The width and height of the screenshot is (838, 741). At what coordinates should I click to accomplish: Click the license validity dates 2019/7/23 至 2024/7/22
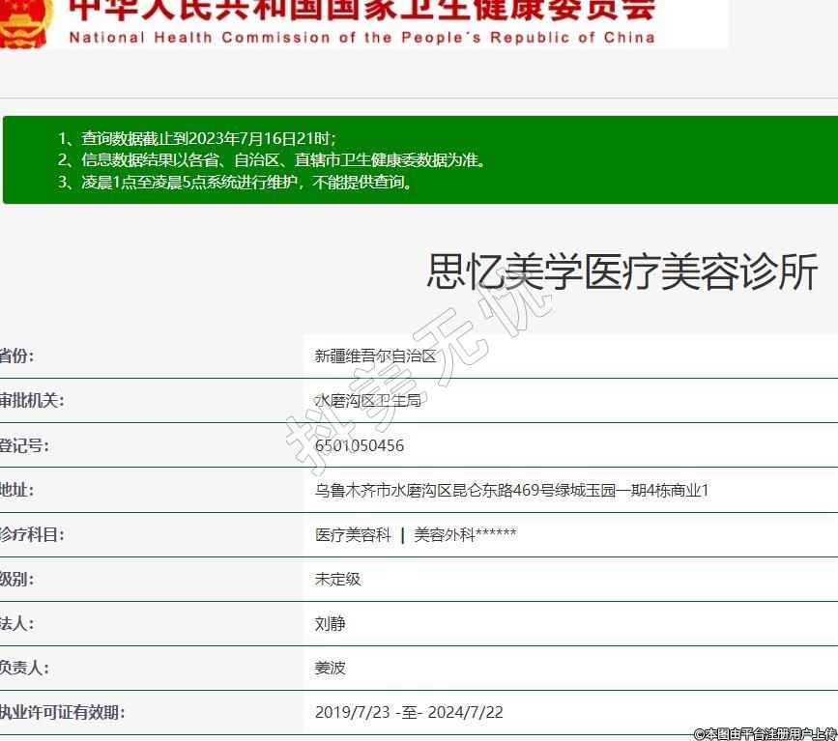click(x=409, y=712)
